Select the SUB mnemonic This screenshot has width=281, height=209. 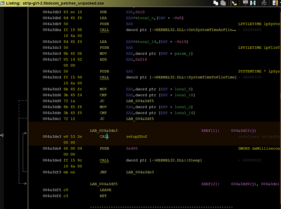[103, 12]
